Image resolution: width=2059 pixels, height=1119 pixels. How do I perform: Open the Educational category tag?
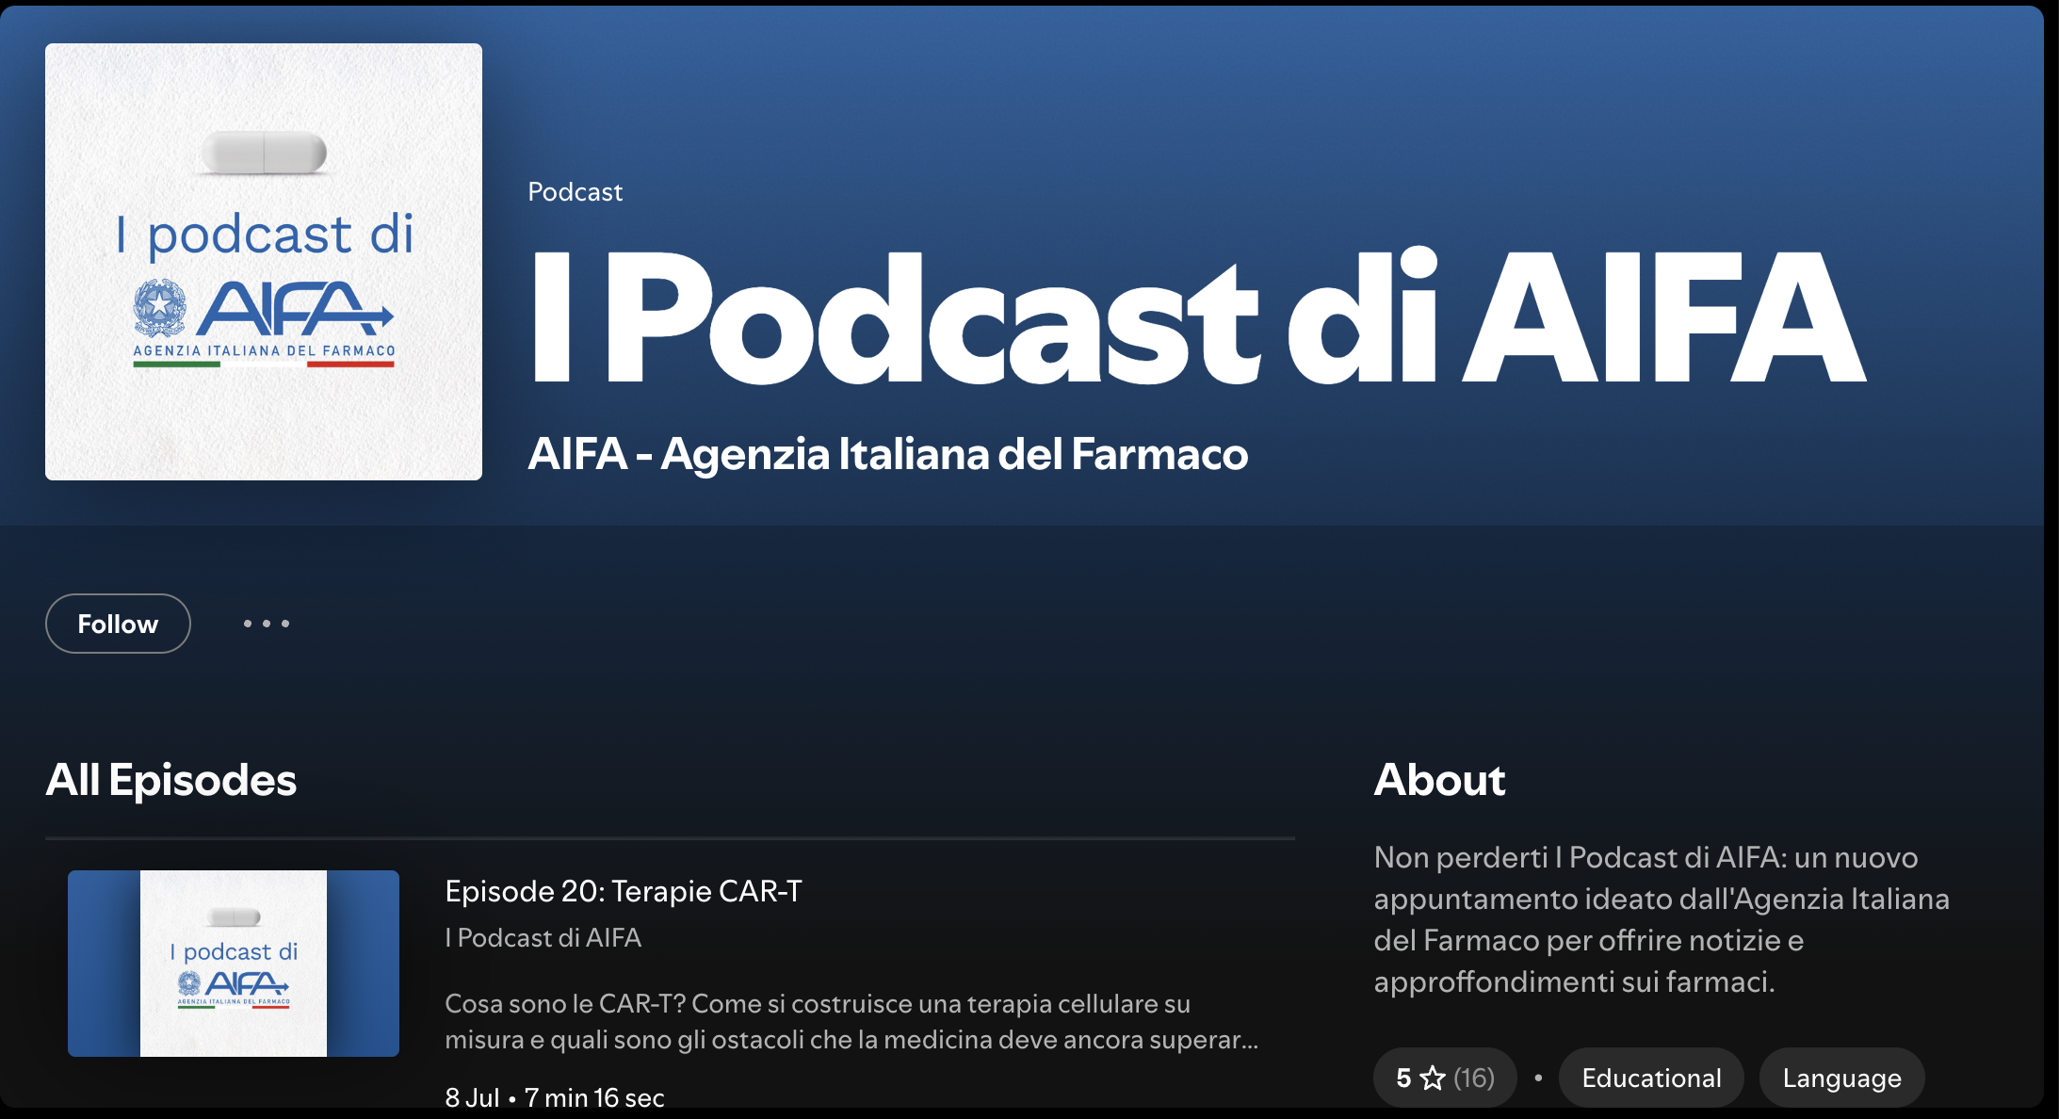click(1651, 1078)
